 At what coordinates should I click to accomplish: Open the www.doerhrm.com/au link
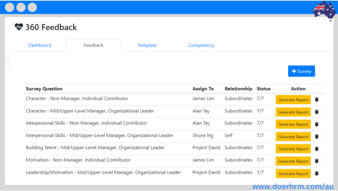293,186
